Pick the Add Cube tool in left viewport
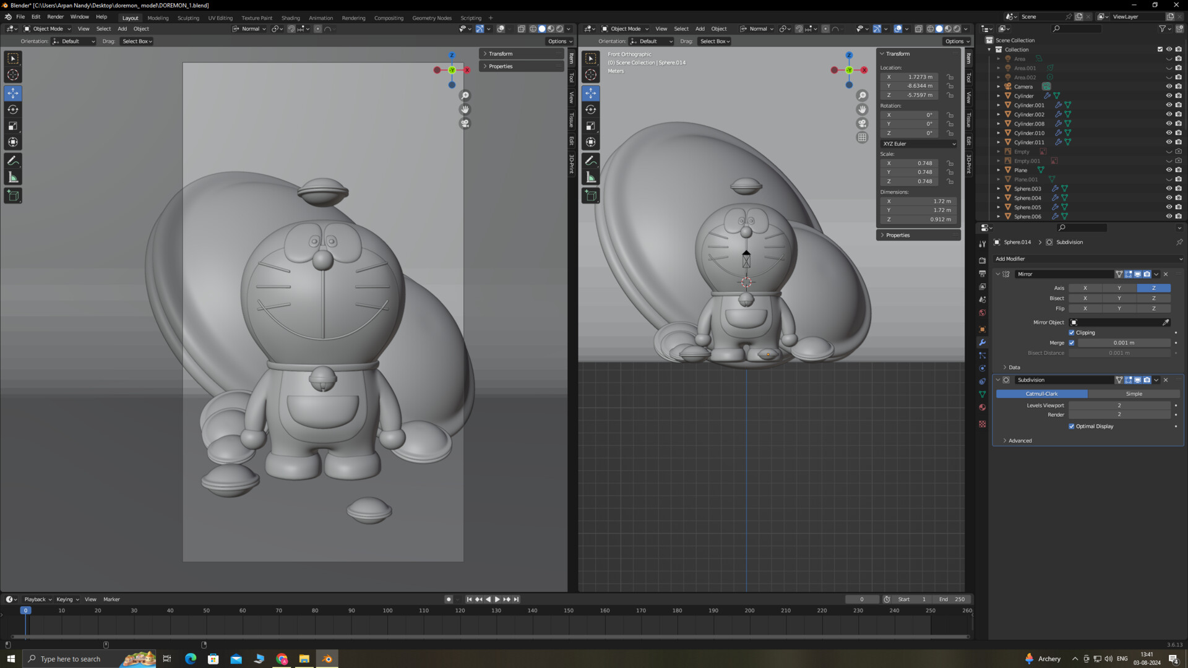 [x=13, y=196]
